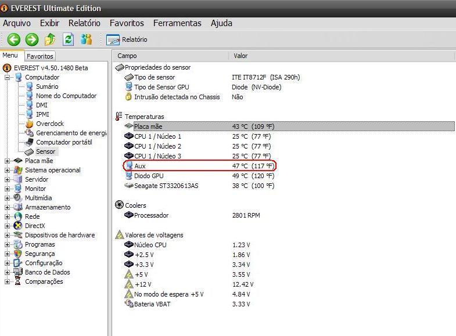
Task: Click the Overclock flame icon
Action: click(29, 124)
